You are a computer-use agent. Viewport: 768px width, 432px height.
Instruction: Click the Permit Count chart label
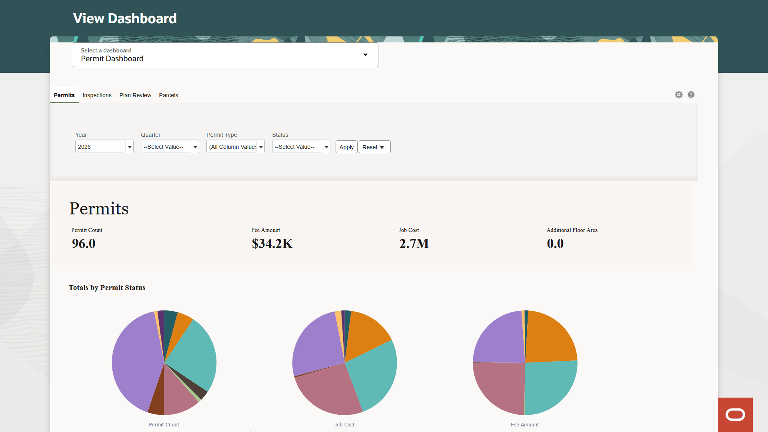coord(164,425)
